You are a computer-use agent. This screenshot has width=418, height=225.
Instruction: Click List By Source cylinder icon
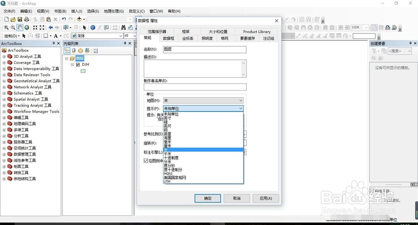(74, 51)
